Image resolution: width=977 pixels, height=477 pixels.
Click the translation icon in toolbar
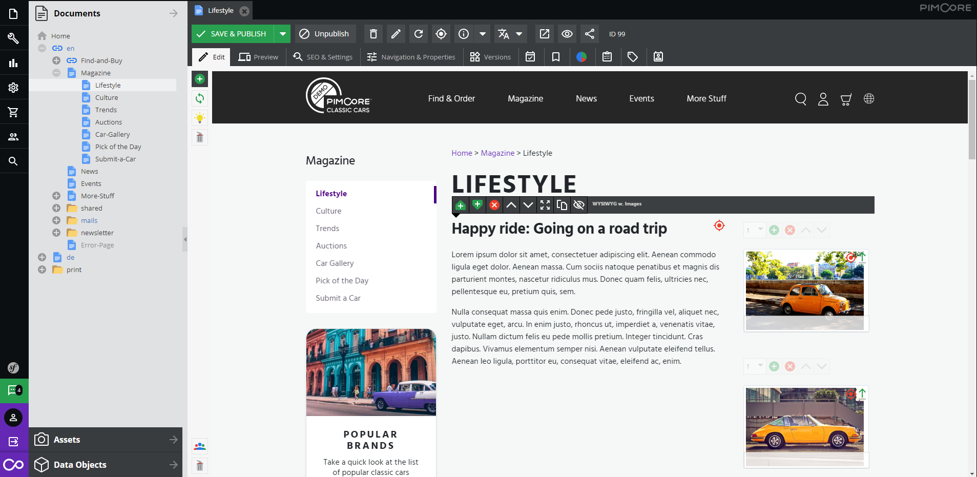click(x=504, y=34)
